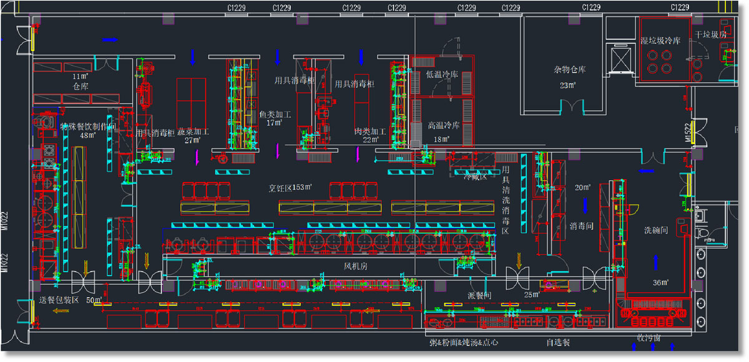749x362 pixels.
Task: Click the 烹饪区153㎡ area label
Action: (290, 187)
